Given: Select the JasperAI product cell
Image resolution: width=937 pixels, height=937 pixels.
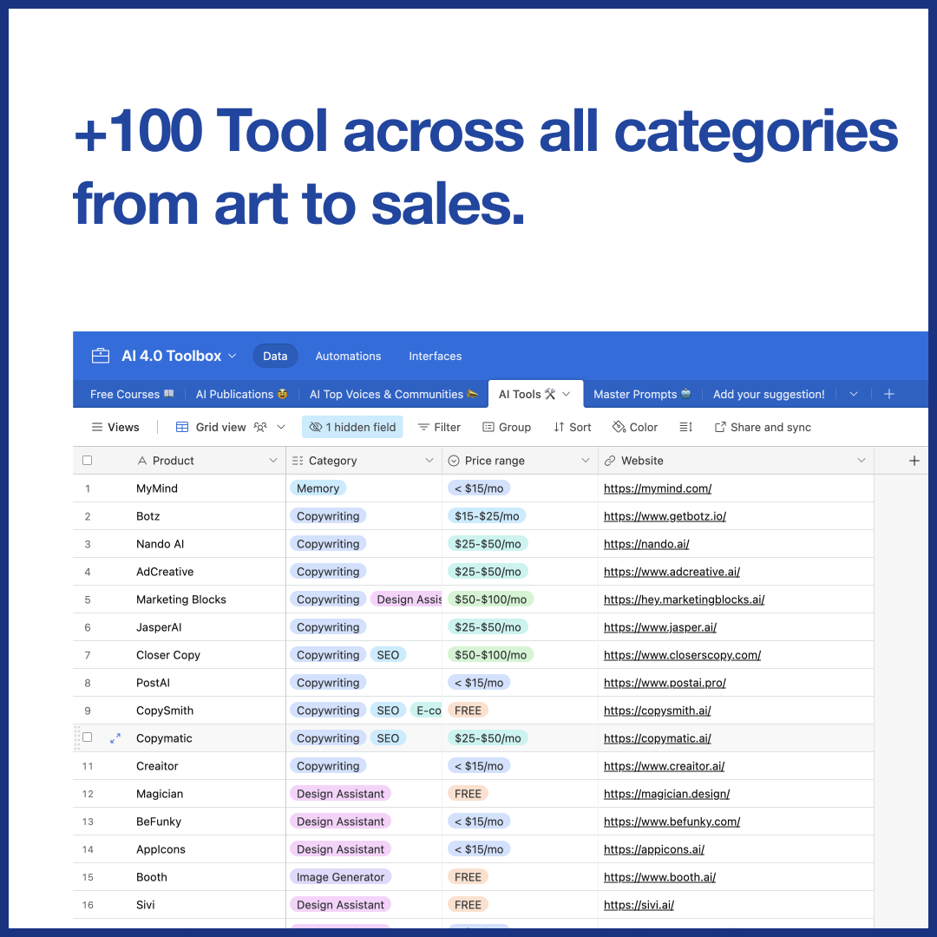Looking at the screenshot, I should point(159,627).
